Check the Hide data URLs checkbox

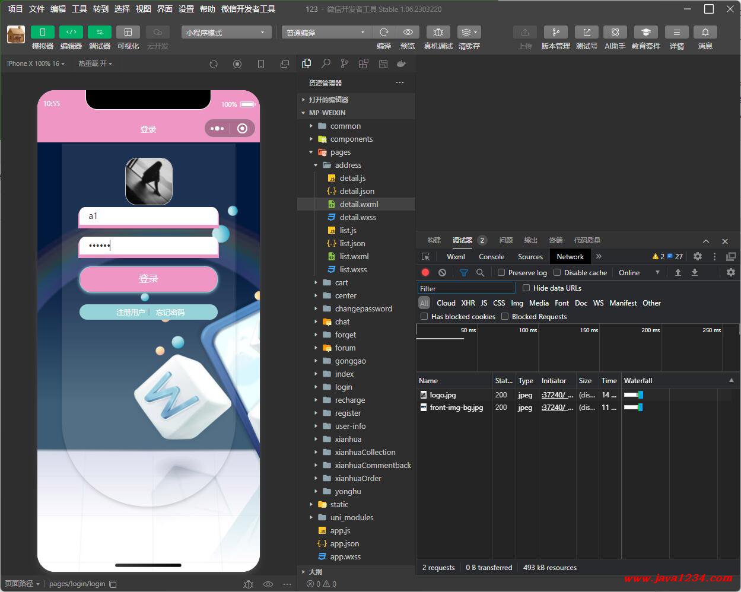pyautogui.click(x=526, y=288)
